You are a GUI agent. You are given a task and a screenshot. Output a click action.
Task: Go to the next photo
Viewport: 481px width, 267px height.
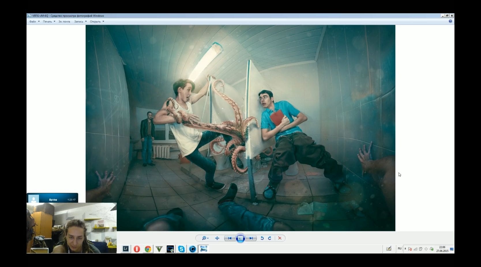pyautogui.click(x=251, y=238)
